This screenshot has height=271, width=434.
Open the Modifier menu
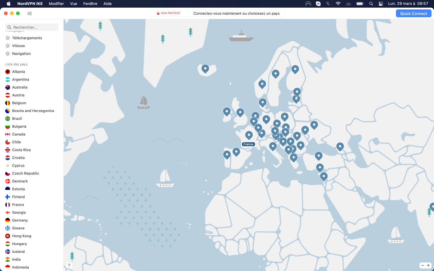[56, 4]
